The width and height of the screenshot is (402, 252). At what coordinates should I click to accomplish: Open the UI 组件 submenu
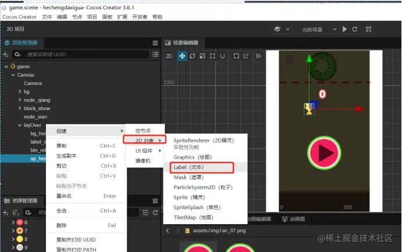click(145, 151)
